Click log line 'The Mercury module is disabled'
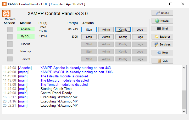 point(65,81)
